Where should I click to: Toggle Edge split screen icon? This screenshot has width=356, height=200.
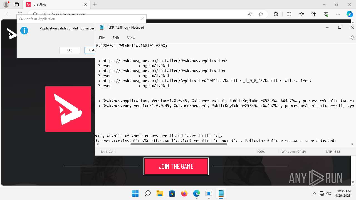tap(289, 14)
